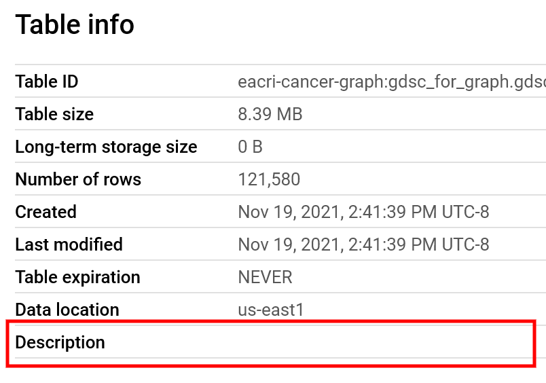Select the Long-term storage size label

click(106, 147)
